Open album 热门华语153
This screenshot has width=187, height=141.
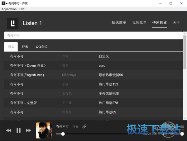point(108,84)
